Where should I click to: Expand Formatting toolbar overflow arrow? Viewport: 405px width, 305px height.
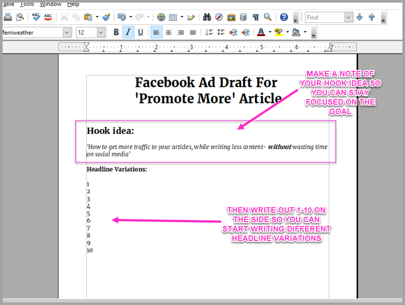(313, 32)
